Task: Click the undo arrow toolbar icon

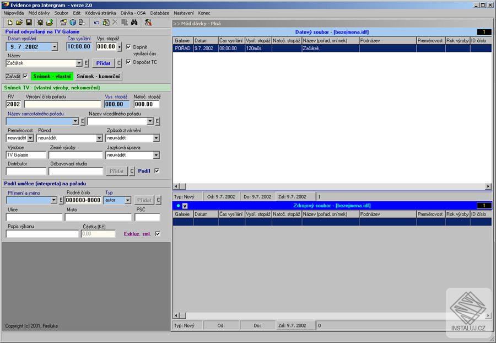Action: coord(97,23)
